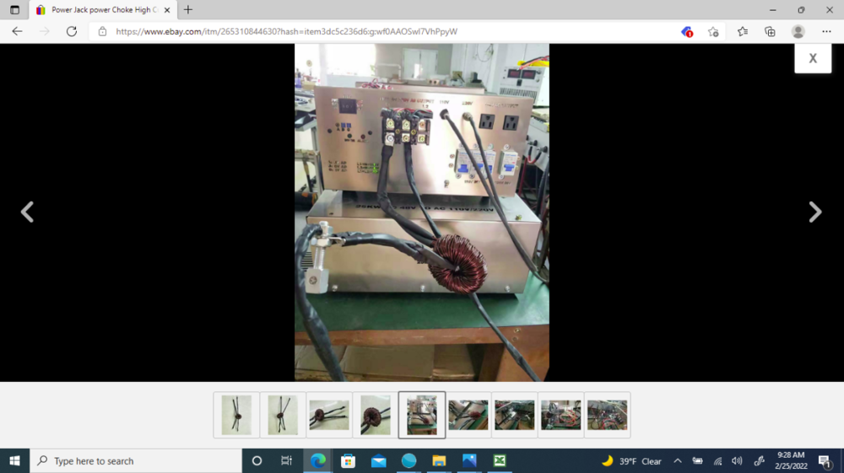Open Collections panel

(771, 32)
